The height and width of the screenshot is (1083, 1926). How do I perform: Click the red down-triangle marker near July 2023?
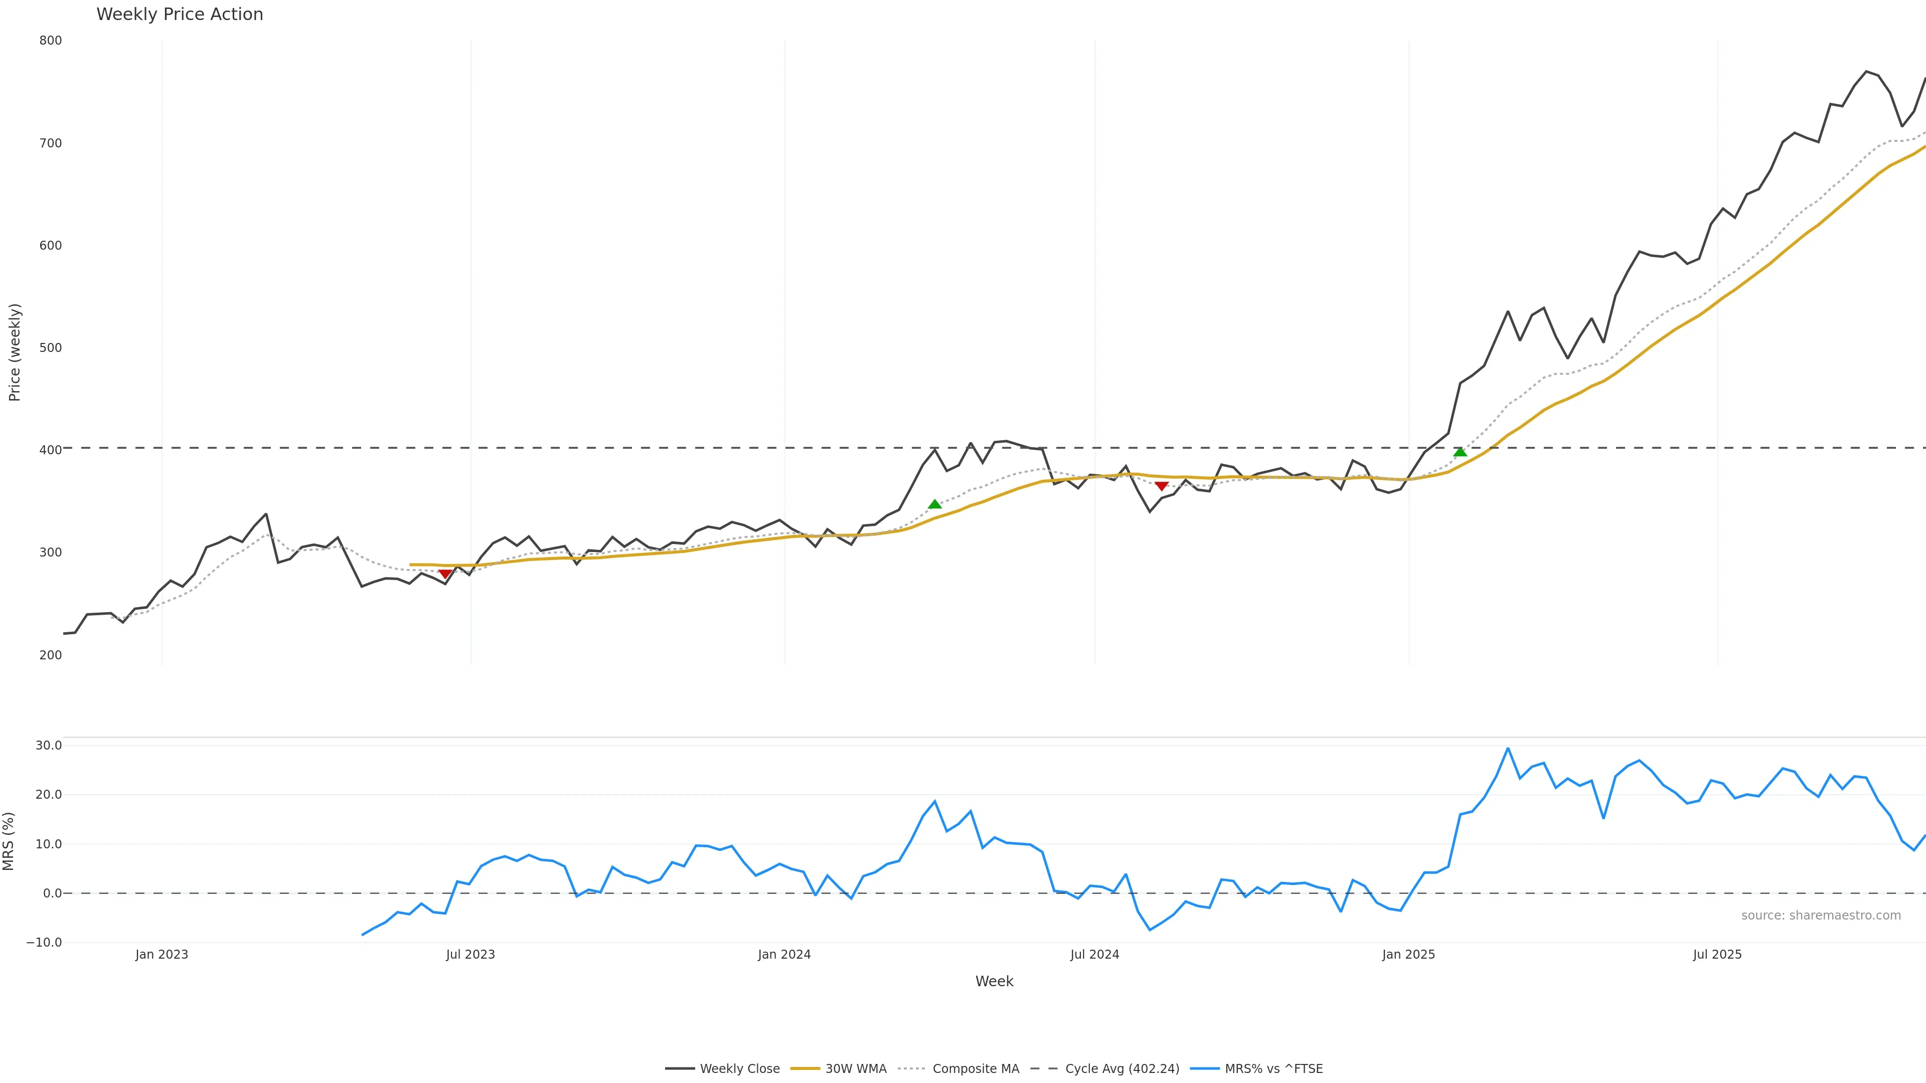[445, 574]
